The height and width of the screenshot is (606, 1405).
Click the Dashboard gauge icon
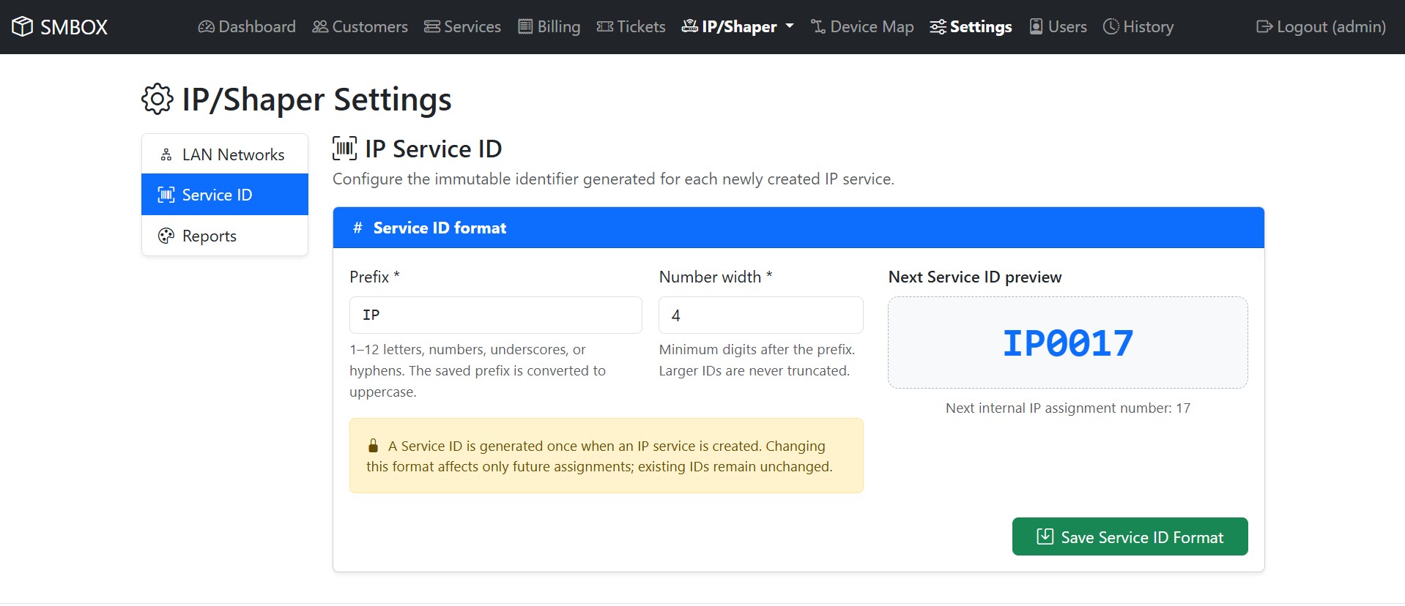[207, 26]
